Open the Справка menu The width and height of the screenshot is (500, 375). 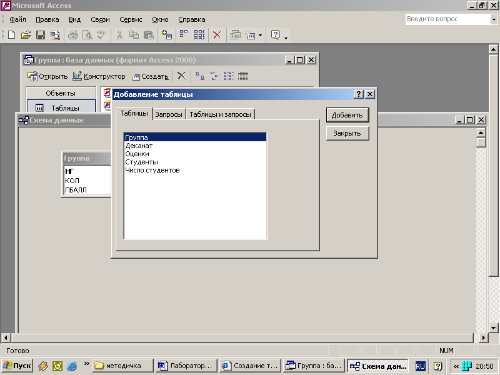192,19
